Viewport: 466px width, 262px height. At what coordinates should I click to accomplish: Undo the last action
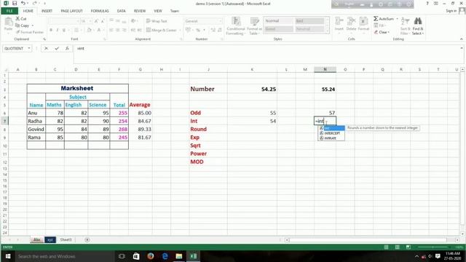(x=23, y=3)
